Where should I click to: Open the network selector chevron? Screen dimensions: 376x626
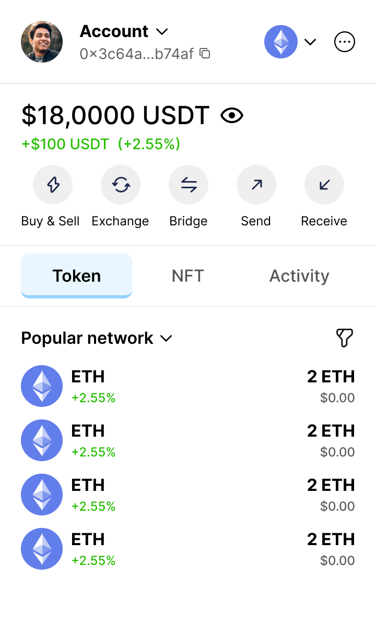click(x=310, y=42)
